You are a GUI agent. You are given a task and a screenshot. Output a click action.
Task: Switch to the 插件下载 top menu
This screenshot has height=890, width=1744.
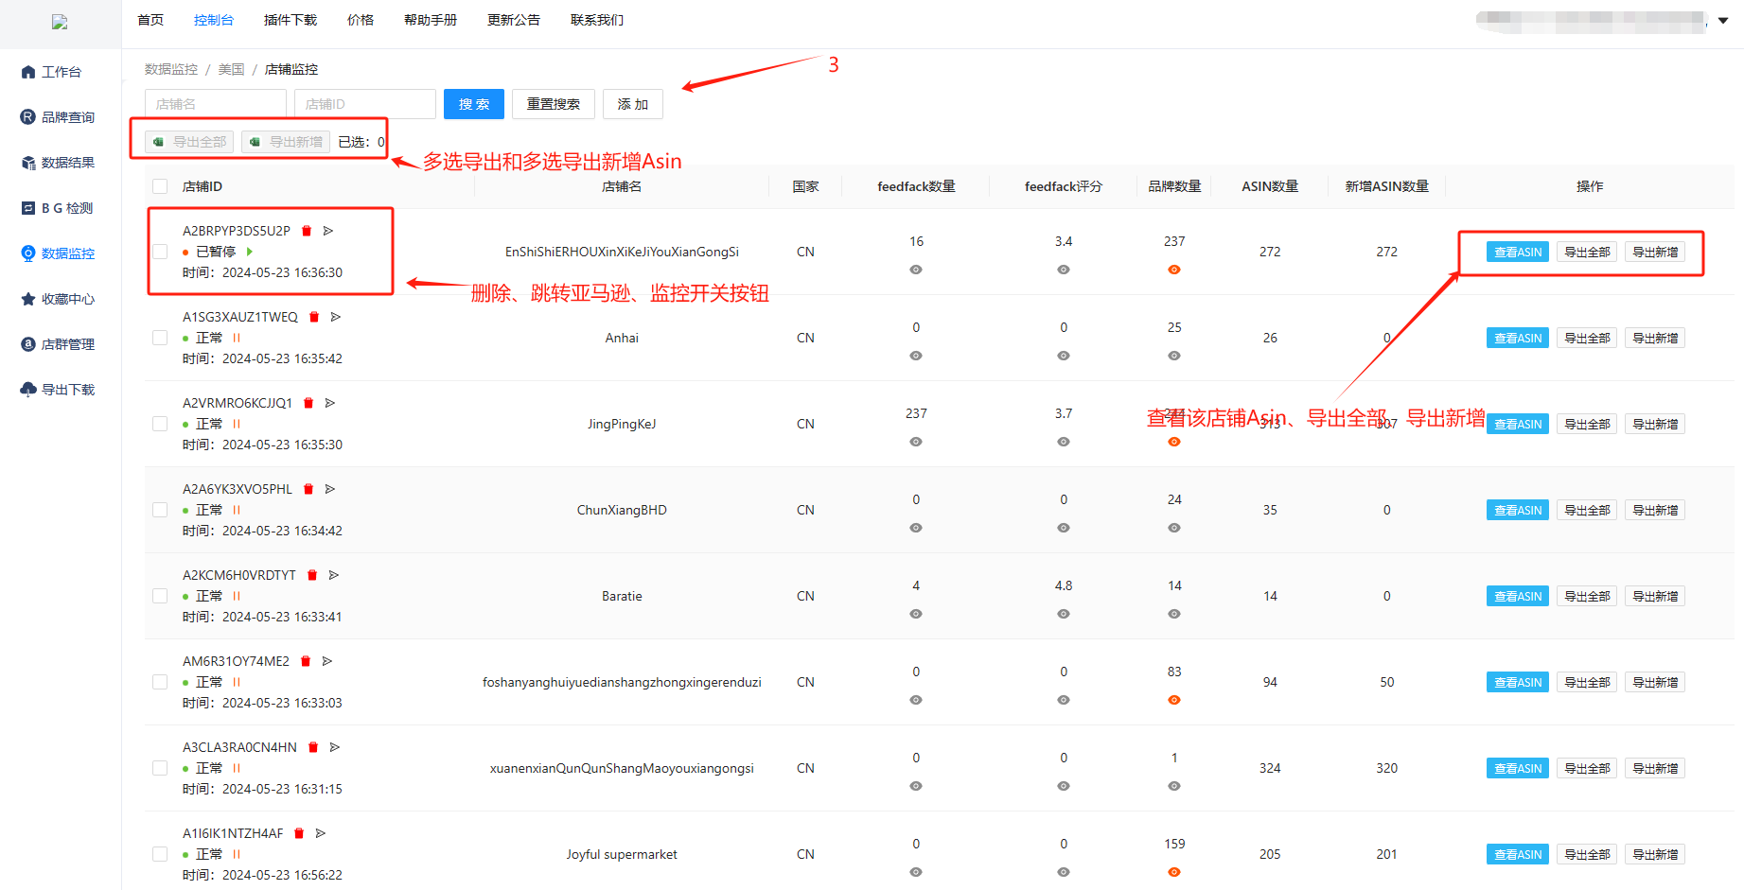(290, 20)
